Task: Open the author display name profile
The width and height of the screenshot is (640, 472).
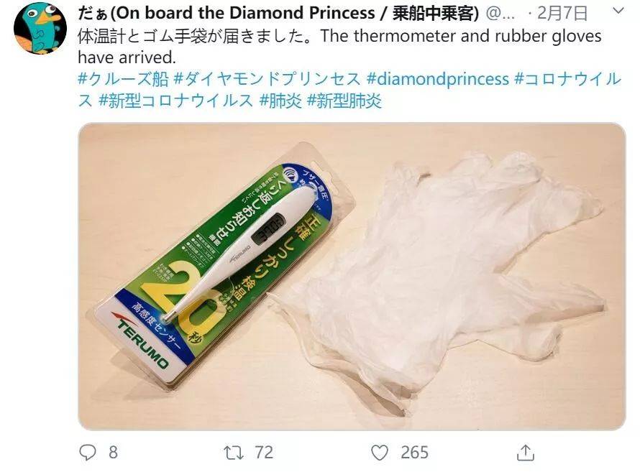Action: click(278, 13)
